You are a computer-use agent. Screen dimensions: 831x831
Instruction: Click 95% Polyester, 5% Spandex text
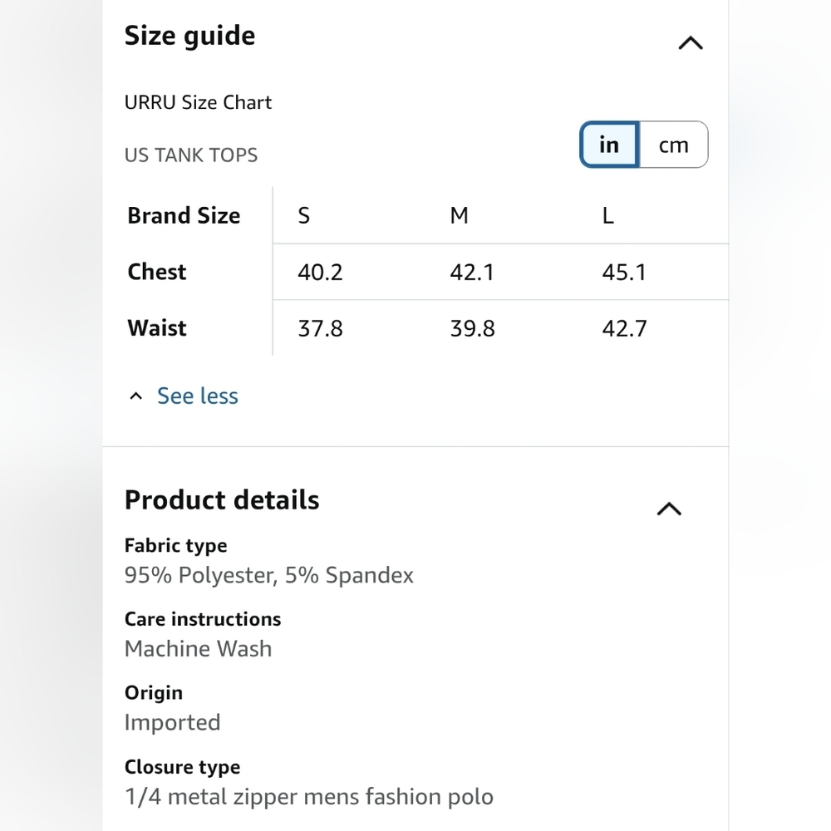point(268,576)
